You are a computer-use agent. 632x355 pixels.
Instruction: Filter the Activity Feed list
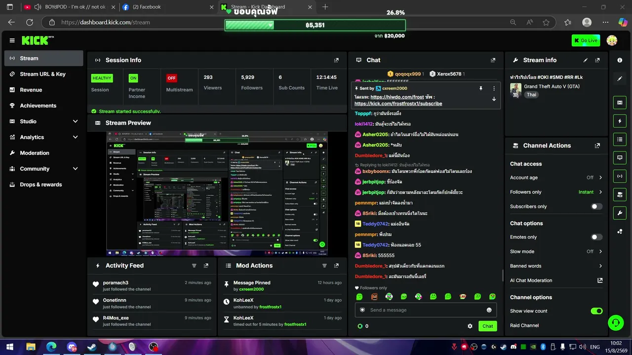pos(194,266)
